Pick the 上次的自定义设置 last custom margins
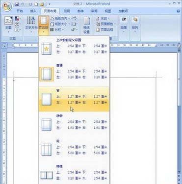The image size is (182, 184). (x=74, y=49)
